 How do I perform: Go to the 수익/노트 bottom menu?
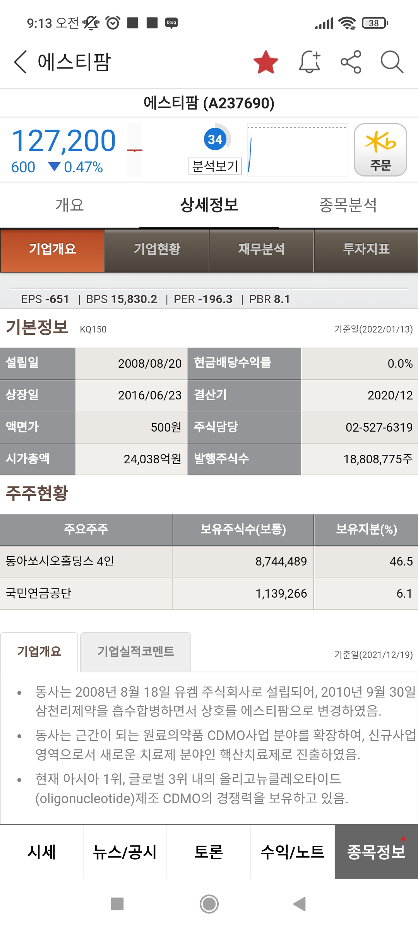(x=292, y=852)
